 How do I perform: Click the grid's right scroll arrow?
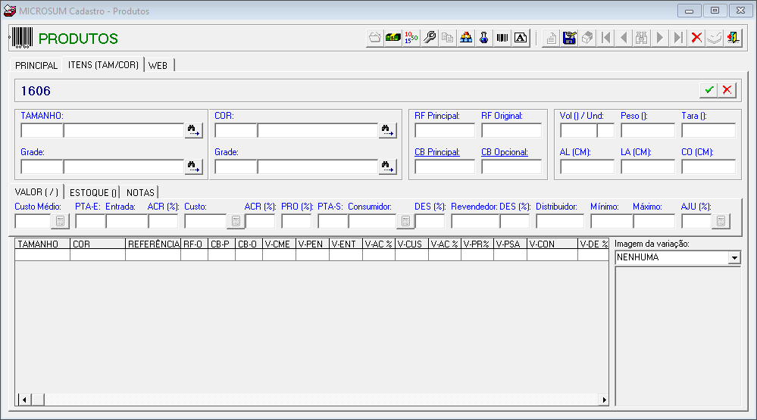click(604, 400)
